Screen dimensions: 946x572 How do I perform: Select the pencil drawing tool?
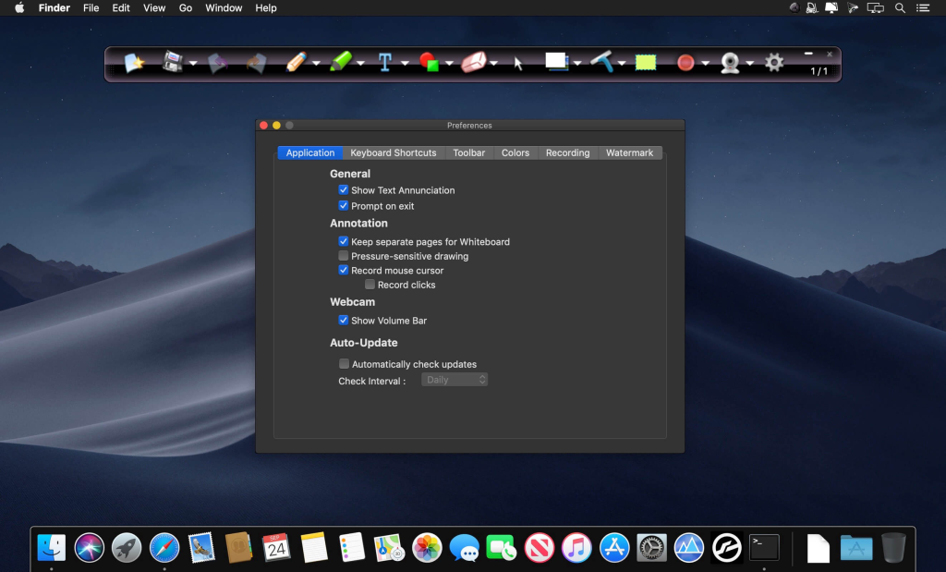click(x=296, y=63)
